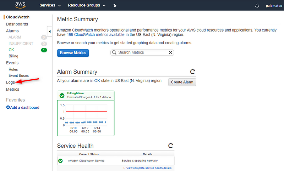Screen dimensions: 284x171
Task: Select CloudWatch in the sidebar
Action: coord(18,17)
